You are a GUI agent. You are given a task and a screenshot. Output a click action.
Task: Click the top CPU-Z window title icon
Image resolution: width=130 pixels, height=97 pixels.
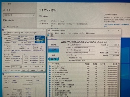point(3,30)
